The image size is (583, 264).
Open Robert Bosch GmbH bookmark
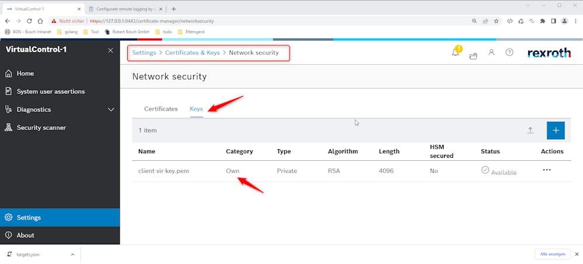[127, 32]
